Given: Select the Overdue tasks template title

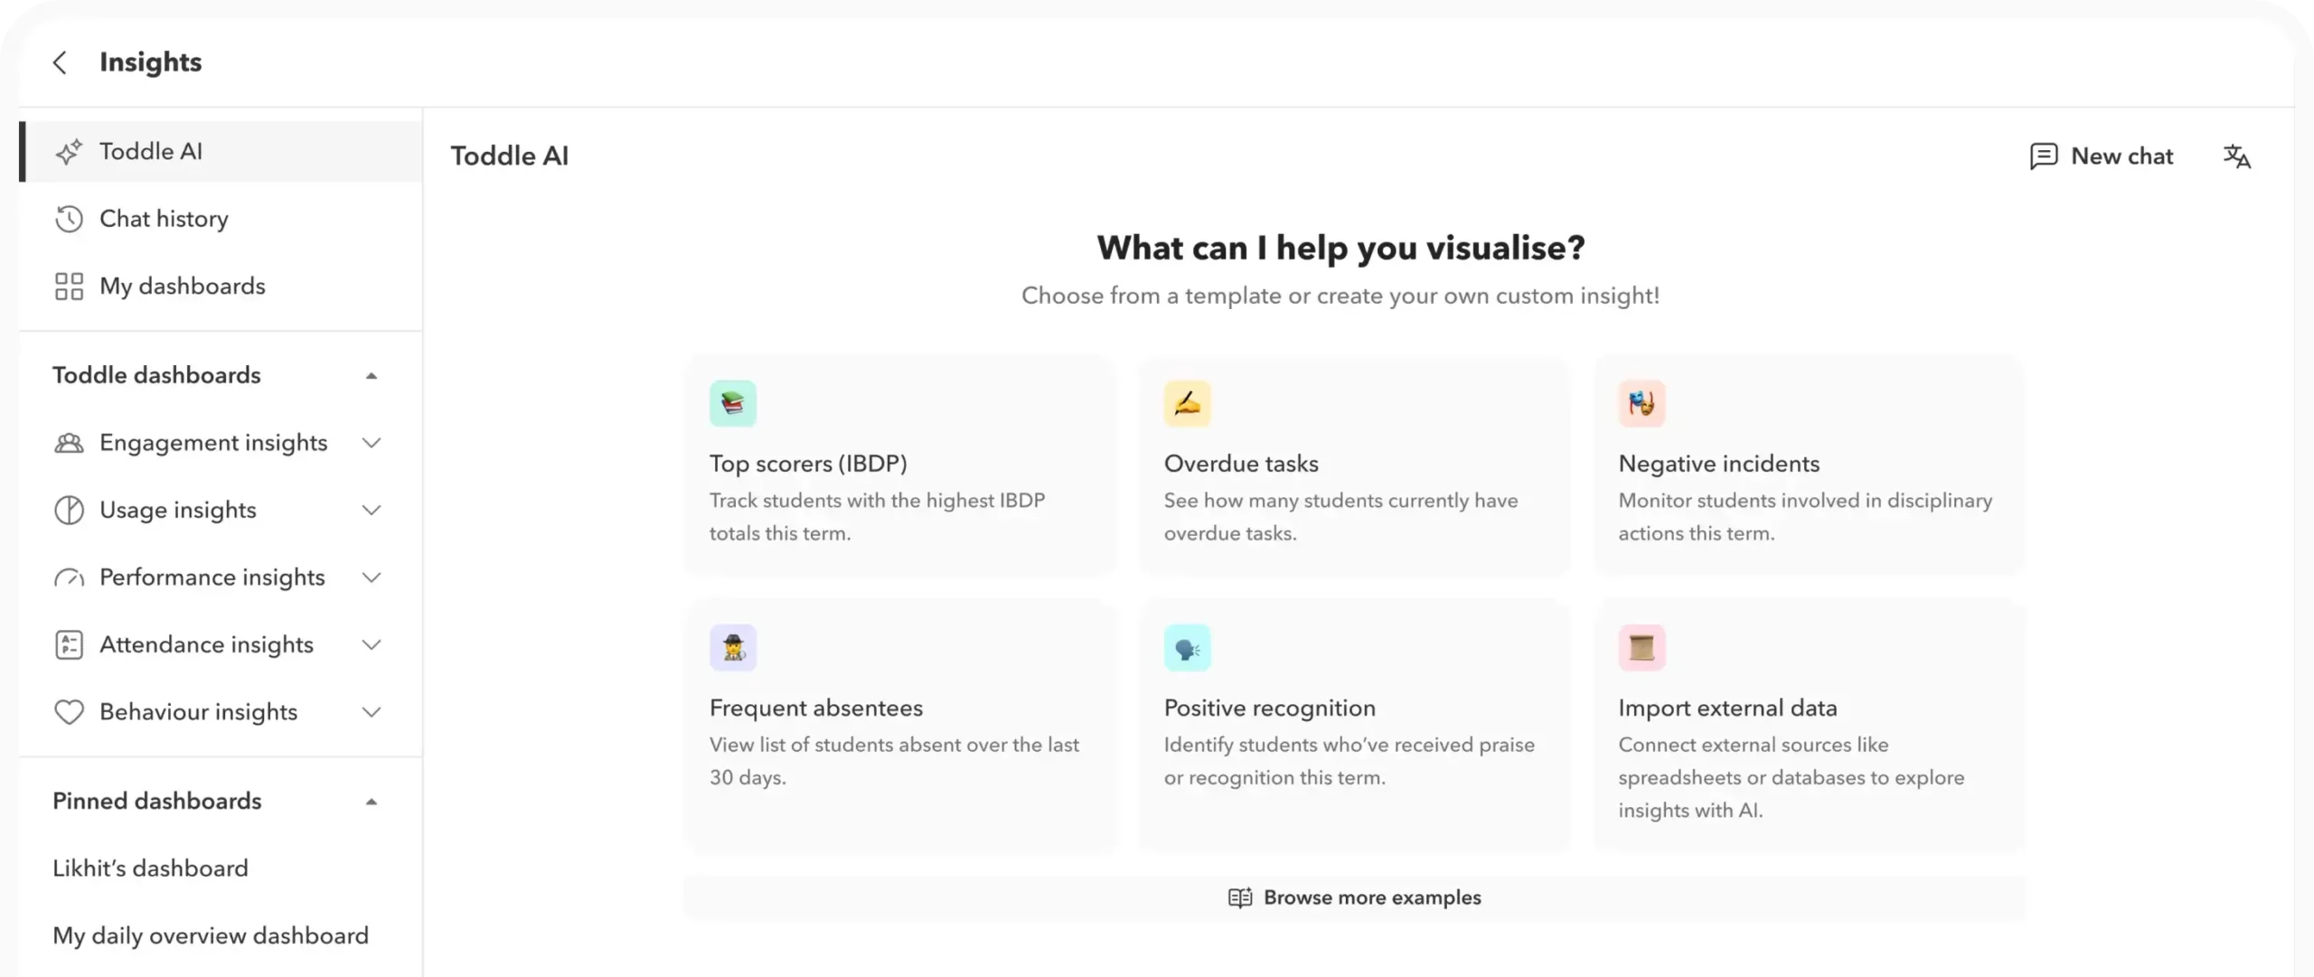Looking at the screenshot, I should pos(1241,464).
